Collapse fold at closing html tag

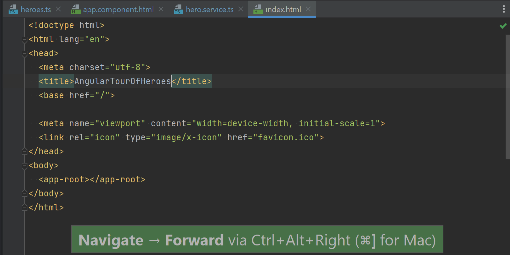click(x=24, y=208)
